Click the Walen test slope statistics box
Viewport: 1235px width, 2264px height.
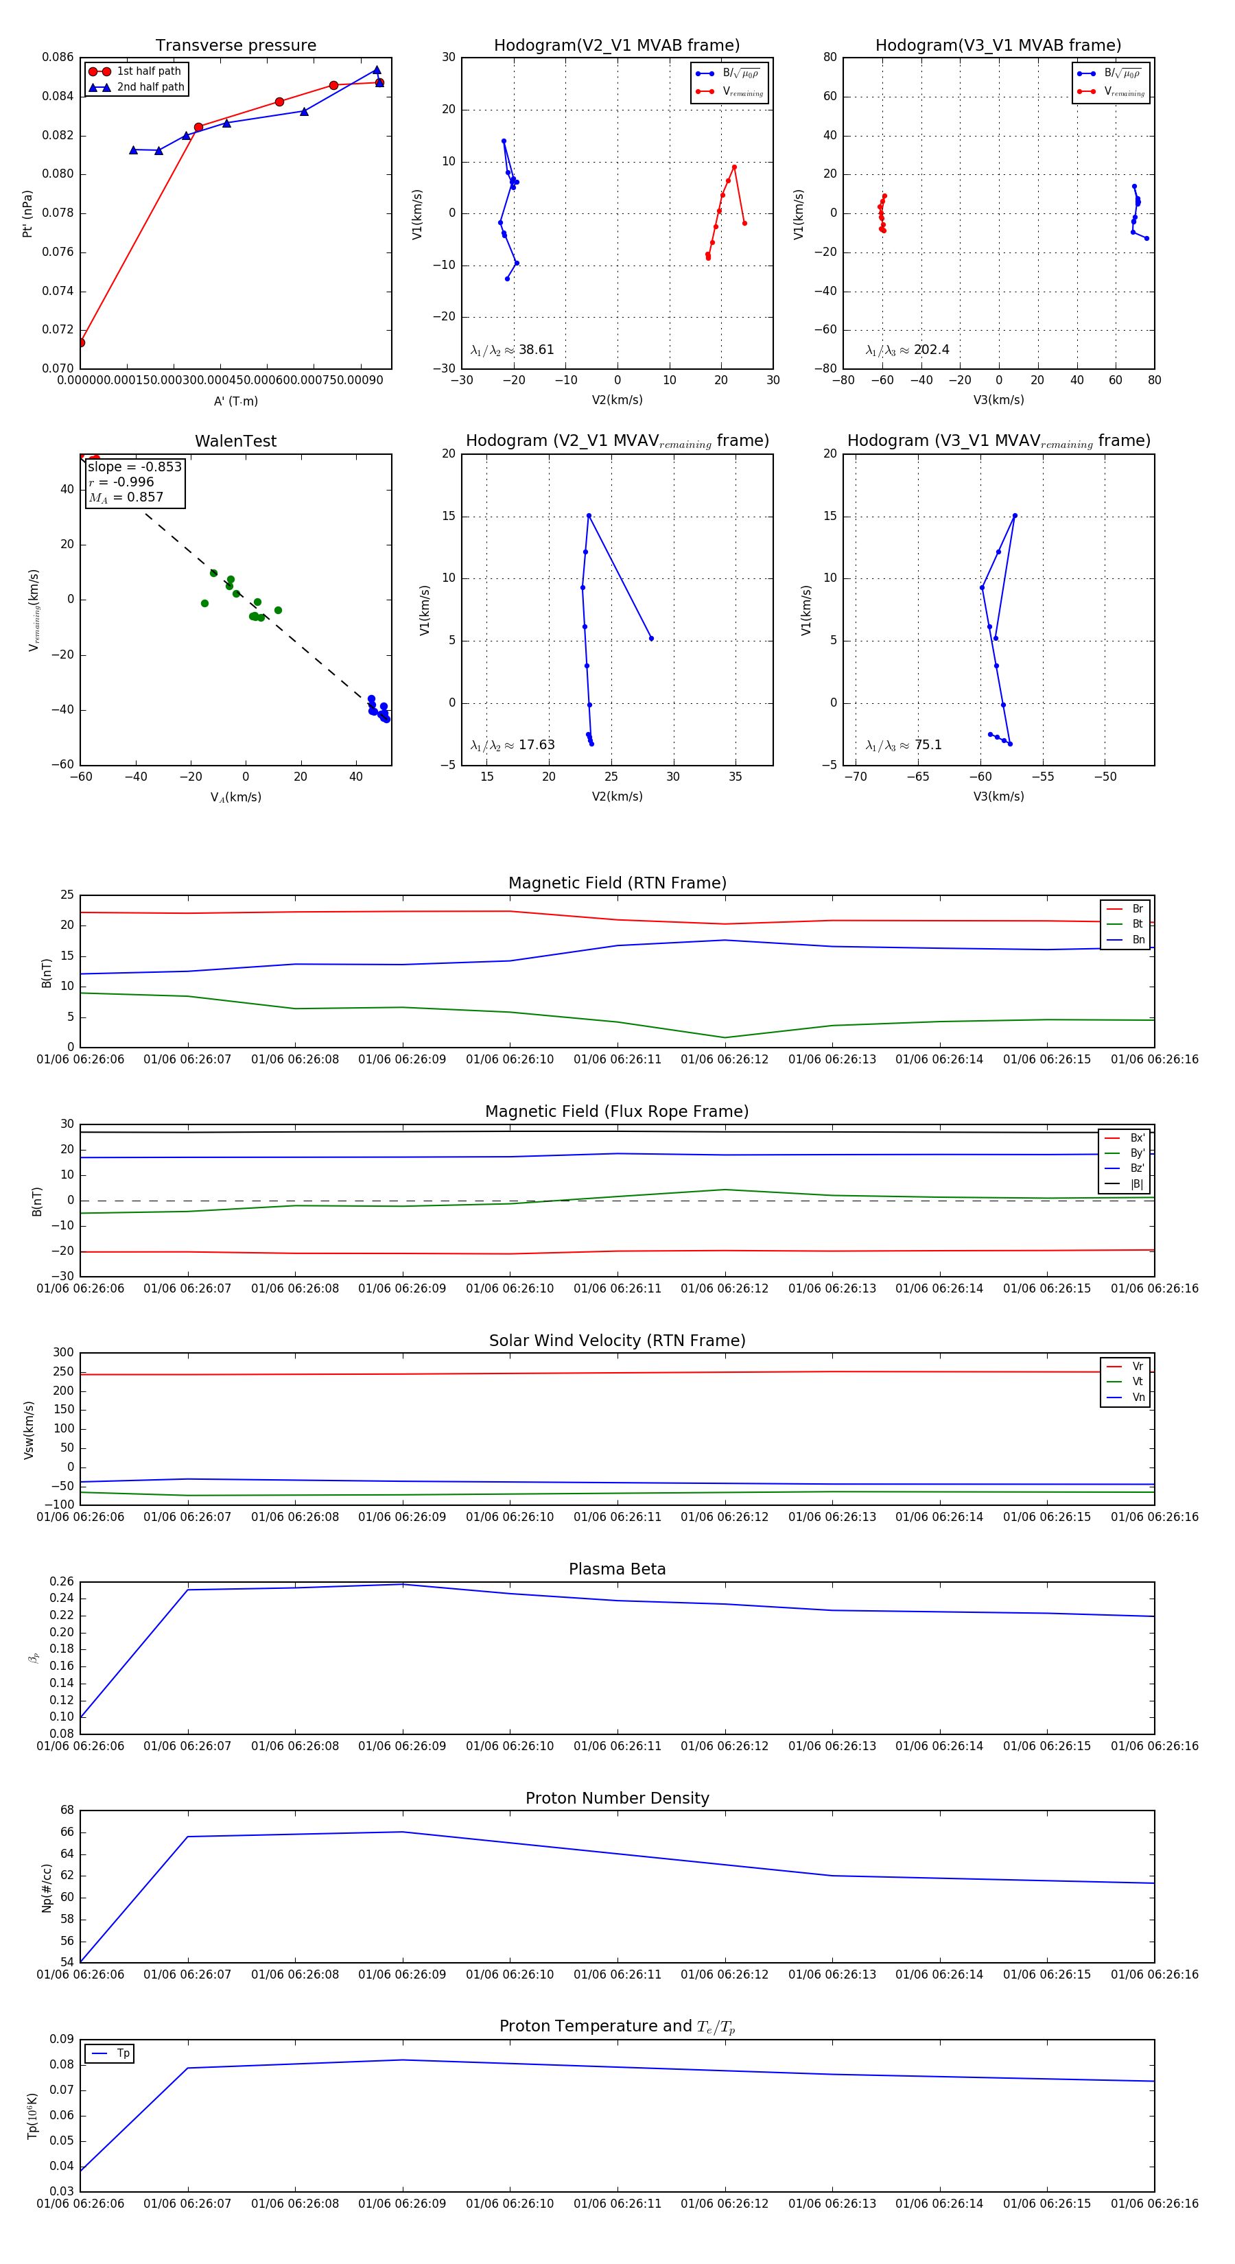coord(134,482)
